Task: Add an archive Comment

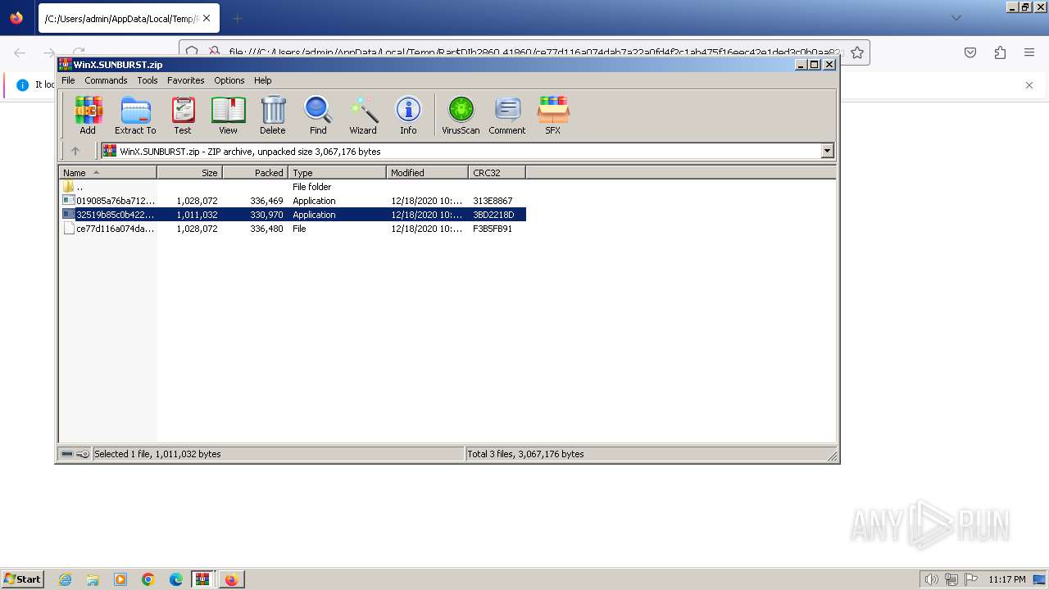Action: [x=507, y=115]
